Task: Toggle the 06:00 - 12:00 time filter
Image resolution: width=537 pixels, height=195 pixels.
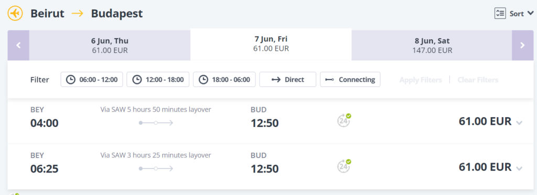Action: point(92,79)
